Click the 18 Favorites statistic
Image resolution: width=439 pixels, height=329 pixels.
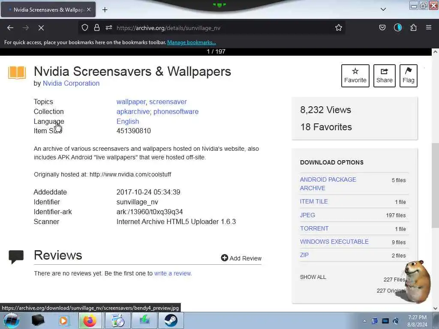tap(326, 127)
